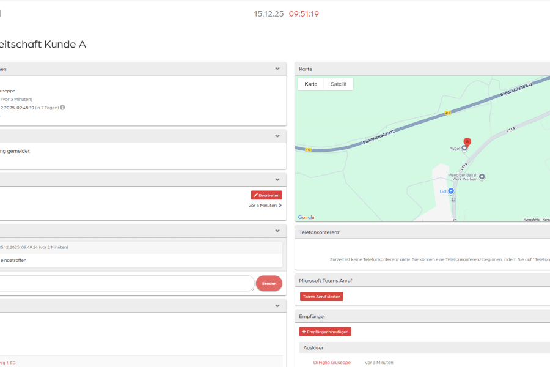550x367 pixels.
Task: Select the Karte map view tab
Action: pyautogui.click(x=311, y=84)
